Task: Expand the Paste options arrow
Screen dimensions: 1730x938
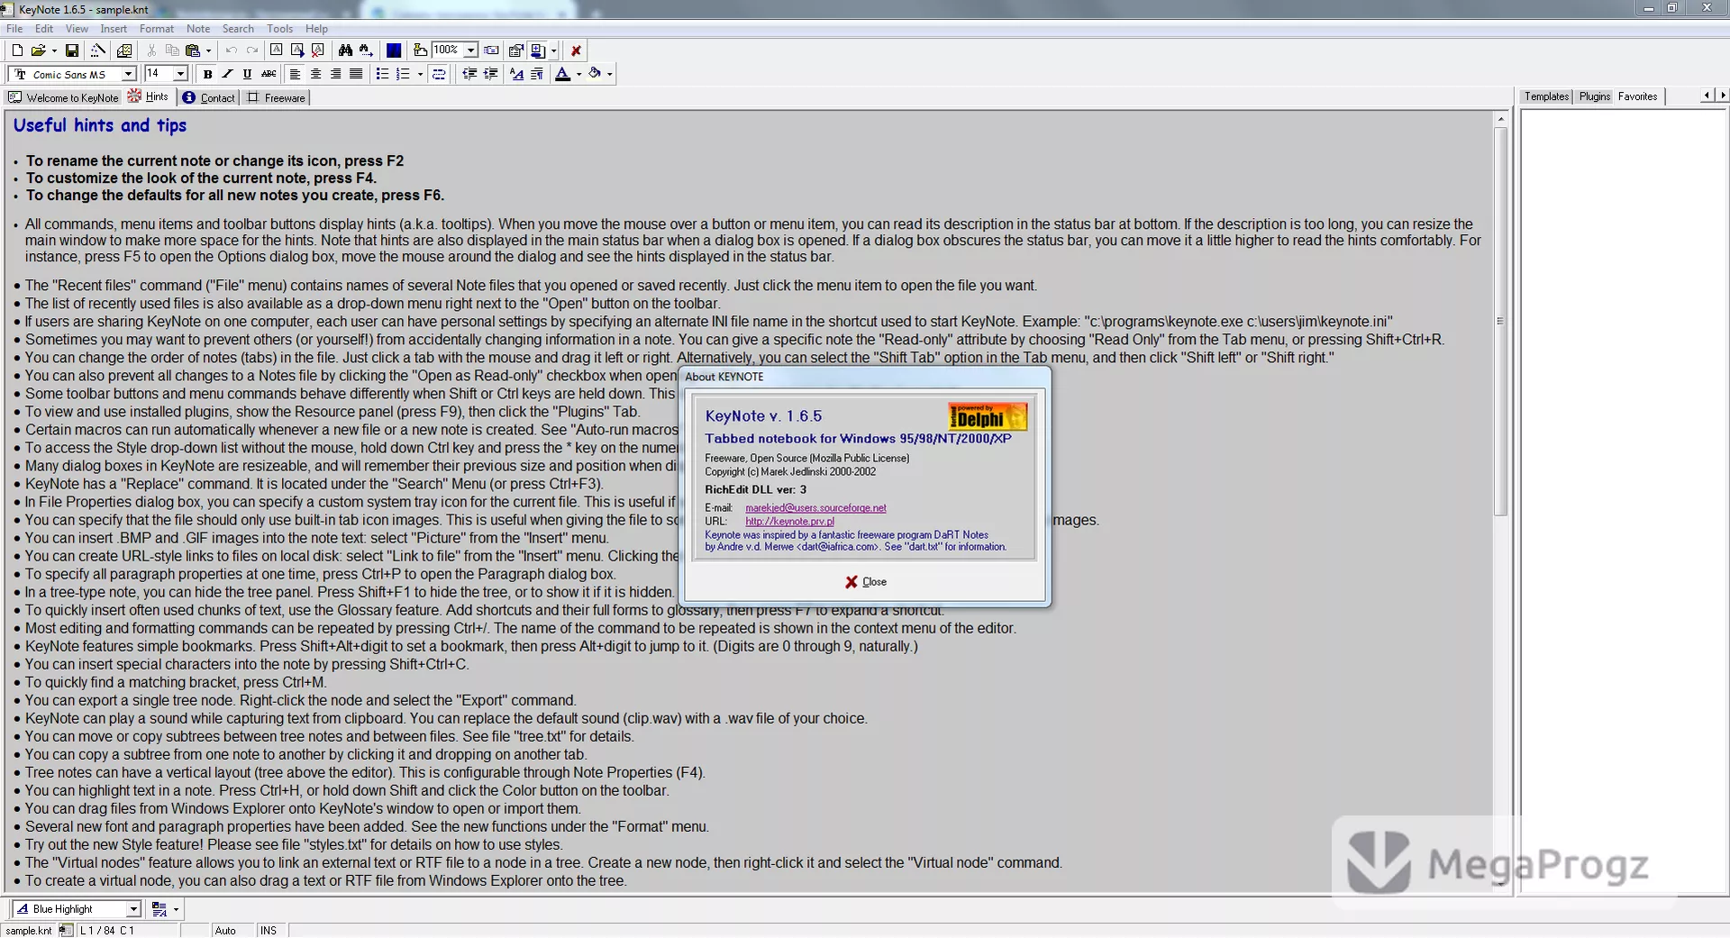Action: 208,50
